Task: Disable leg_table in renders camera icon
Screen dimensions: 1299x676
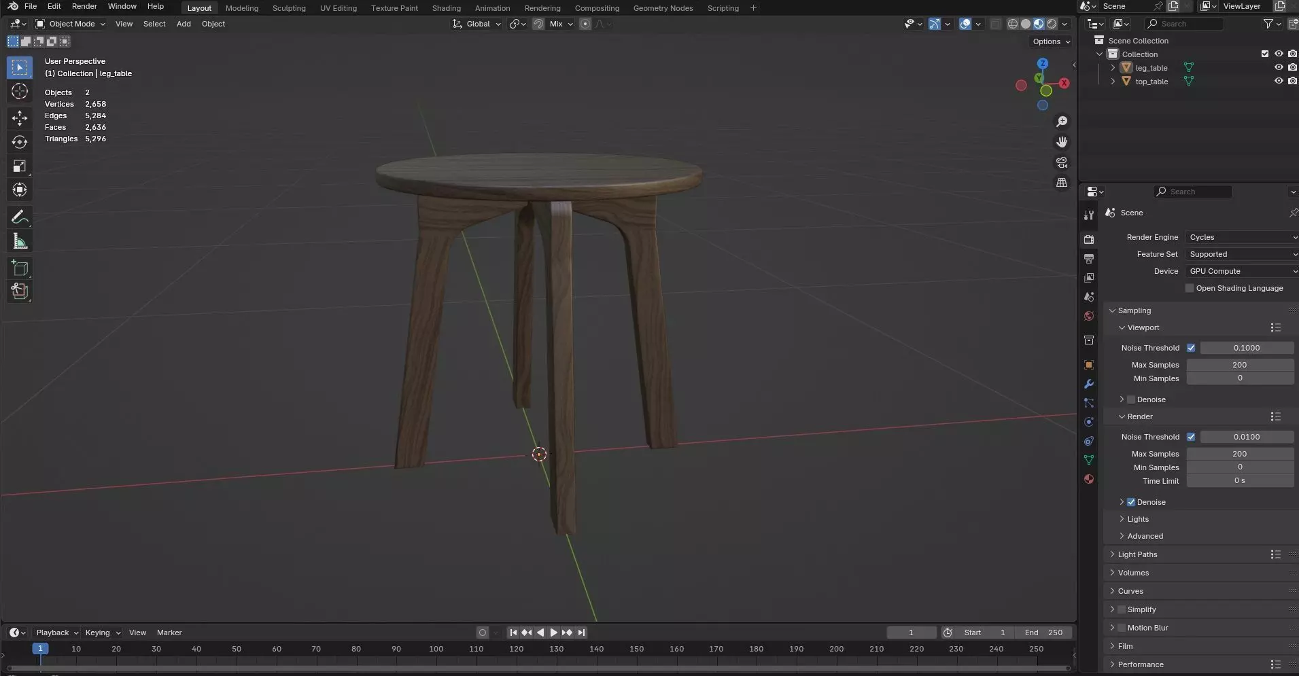Action: click(x=1292, y=67)
